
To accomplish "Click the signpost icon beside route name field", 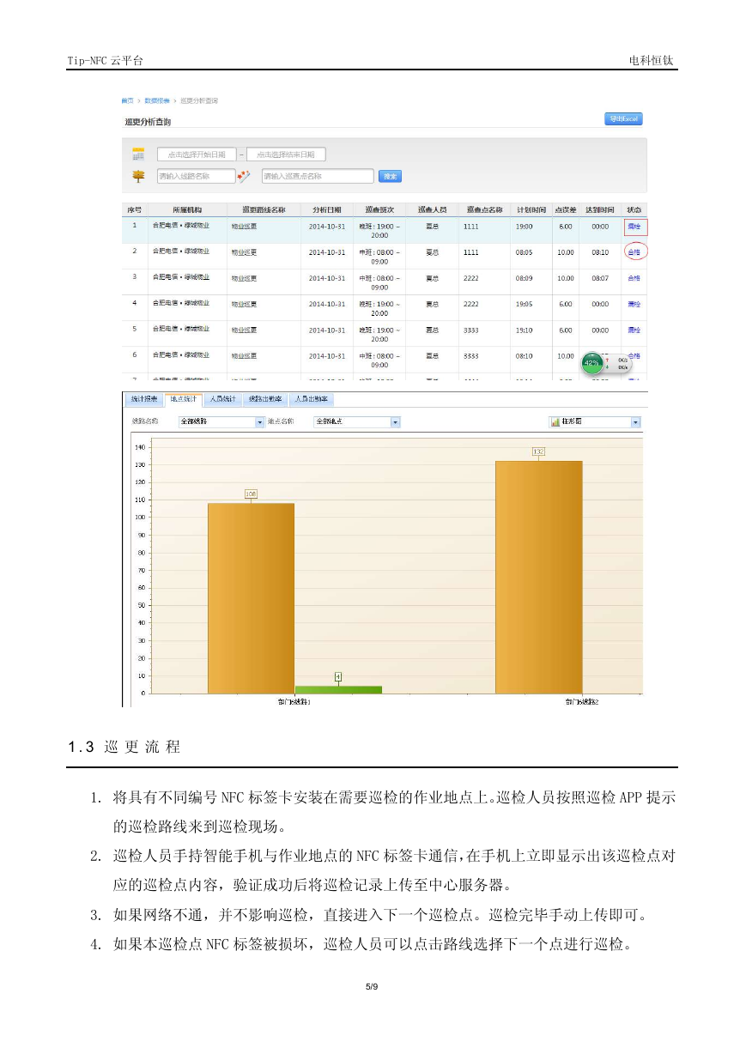I will pos(137,176).
